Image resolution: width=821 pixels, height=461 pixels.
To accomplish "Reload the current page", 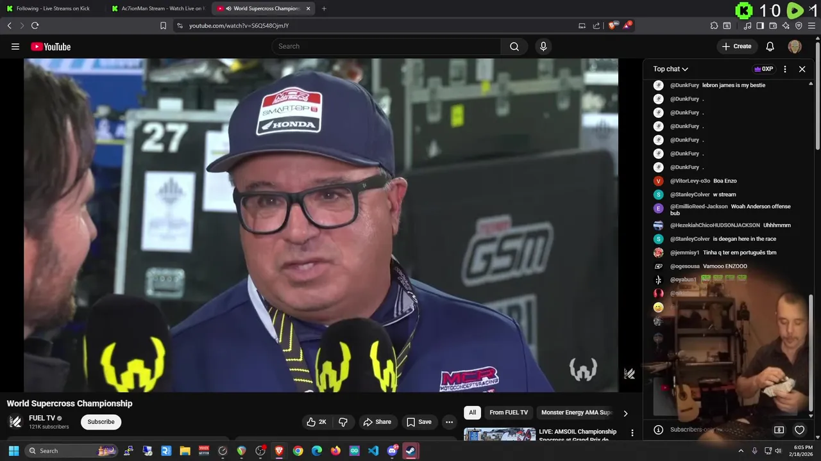I will 35,26.
